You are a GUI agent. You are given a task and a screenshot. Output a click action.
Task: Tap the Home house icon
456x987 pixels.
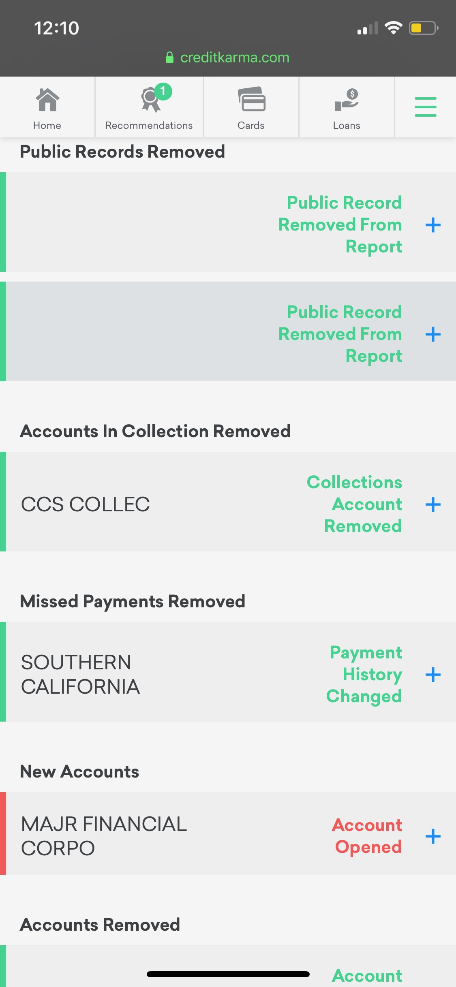click(x=47, y=100)
